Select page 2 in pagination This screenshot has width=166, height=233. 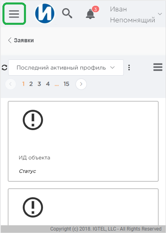pyautogui.click(x=31, y=84)
